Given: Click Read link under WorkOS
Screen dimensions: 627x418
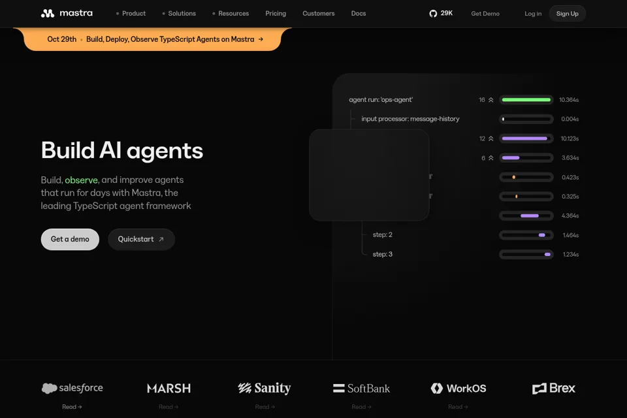Looking at the screenshot, I should tap(458, 407).
